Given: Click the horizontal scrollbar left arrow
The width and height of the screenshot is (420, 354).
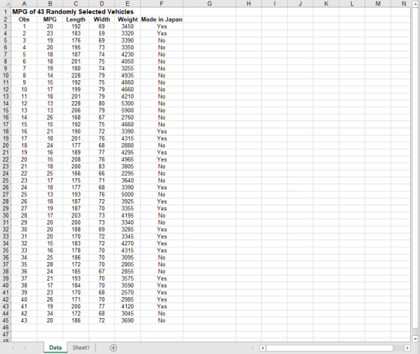Looking at the screenshot, I should point(262,348).
